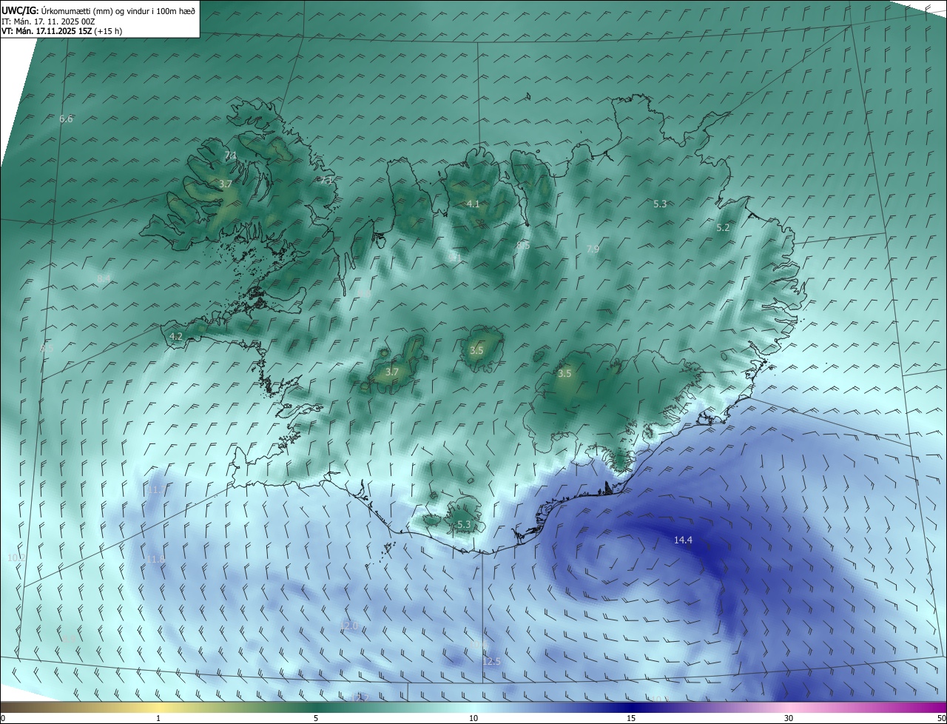
Task: Click the 30 tick on color scale
Action: pos(789,718)
